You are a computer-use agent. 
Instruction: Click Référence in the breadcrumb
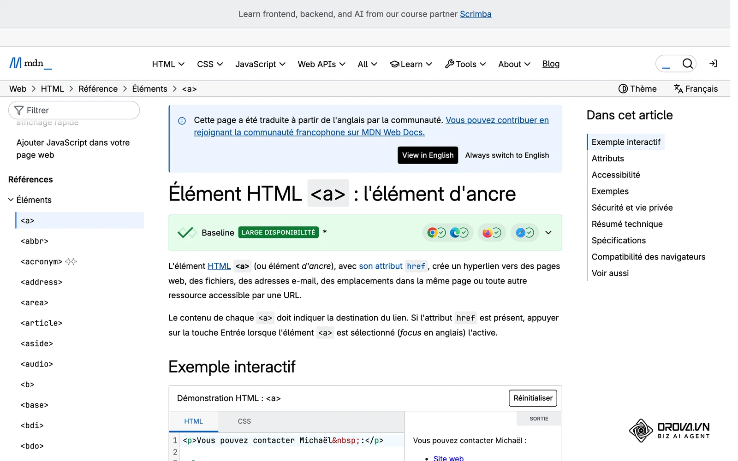coord(98,89)
